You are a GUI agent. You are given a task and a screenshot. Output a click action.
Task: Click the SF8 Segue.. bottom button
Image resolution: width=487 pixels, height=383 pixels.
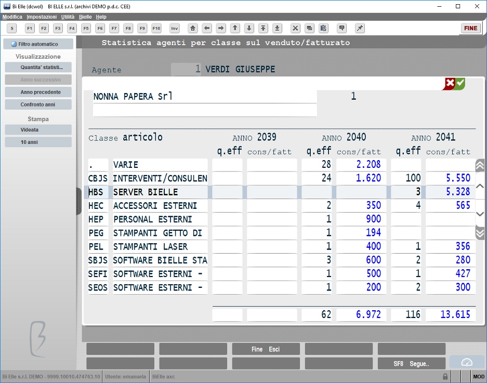point(412,364)
